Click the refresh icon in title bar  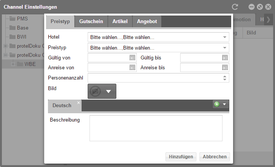(x=235, y=7)
